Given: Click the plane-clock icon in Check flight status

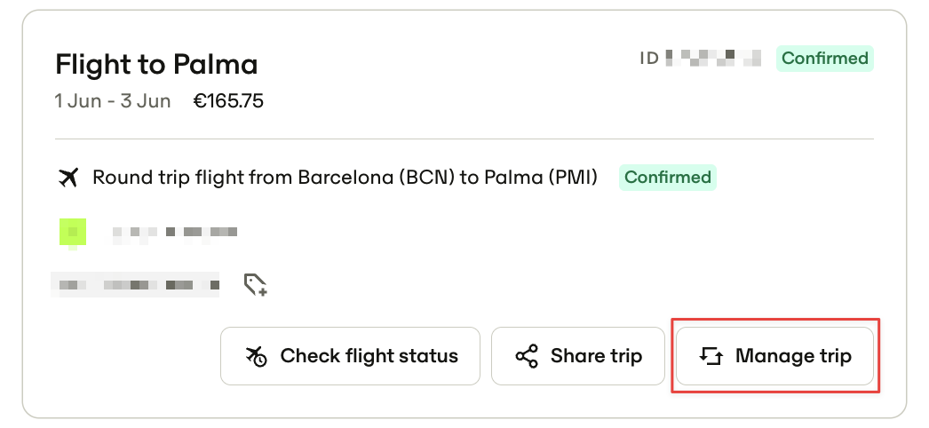Looking at the screenshot, I should tap(257, 356).
